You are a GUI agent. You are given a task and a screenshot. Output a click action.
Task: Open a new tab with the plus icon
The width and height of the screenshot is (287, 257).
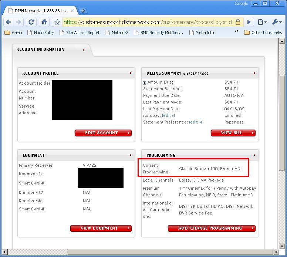(x=83, y=11)
